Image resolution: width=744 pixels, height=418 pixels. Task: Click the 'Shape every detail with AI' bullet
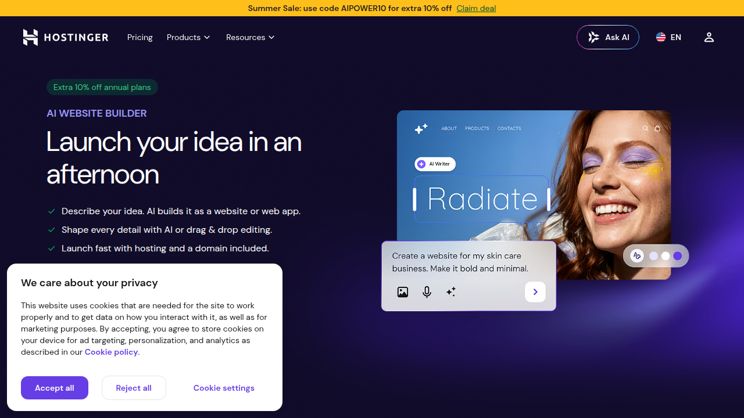(167, 230)
